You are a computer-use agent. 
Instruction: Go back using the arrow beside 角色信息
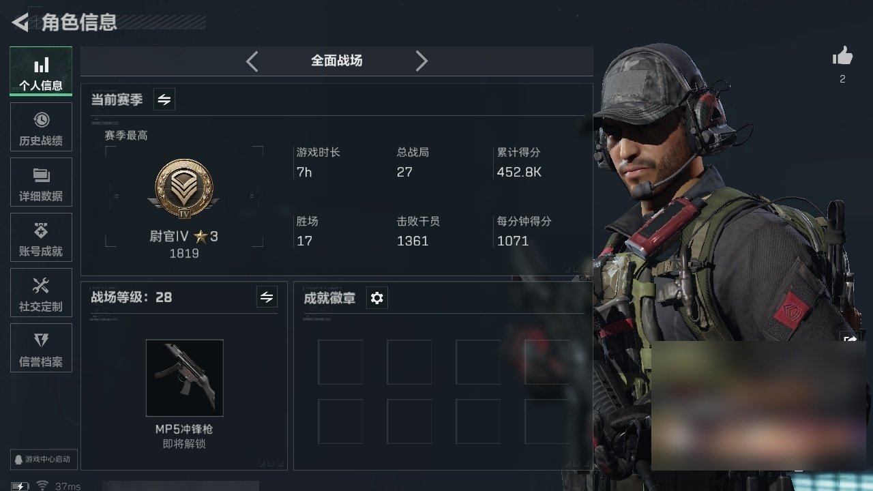point(20,23)
